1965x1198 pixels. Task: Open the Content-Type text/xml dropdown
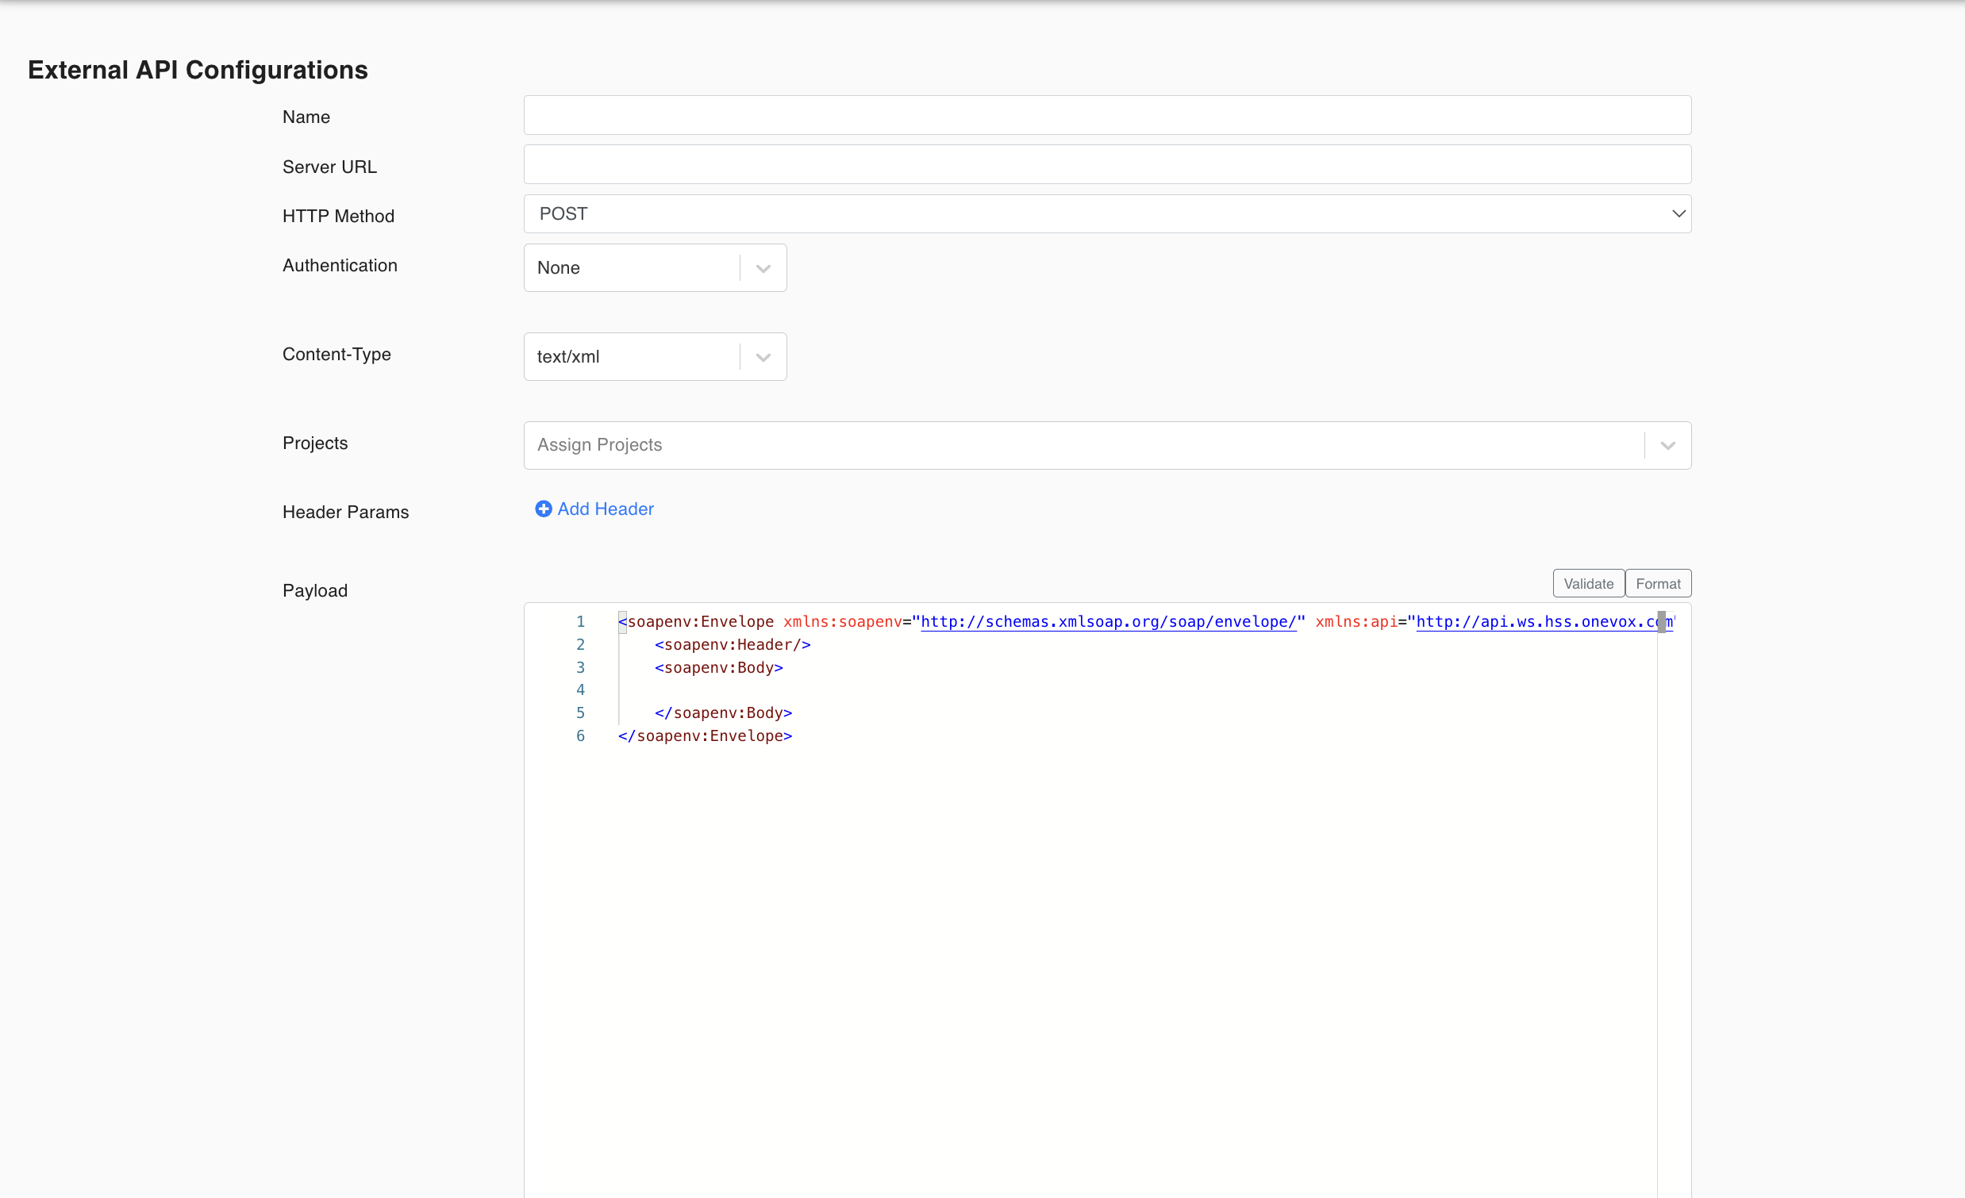655,356
